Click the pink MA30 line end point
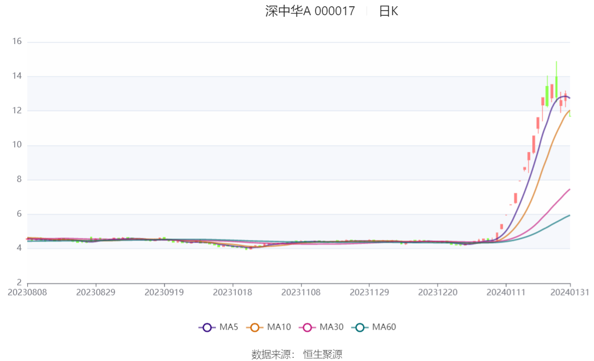 click(x=570, y=189)
